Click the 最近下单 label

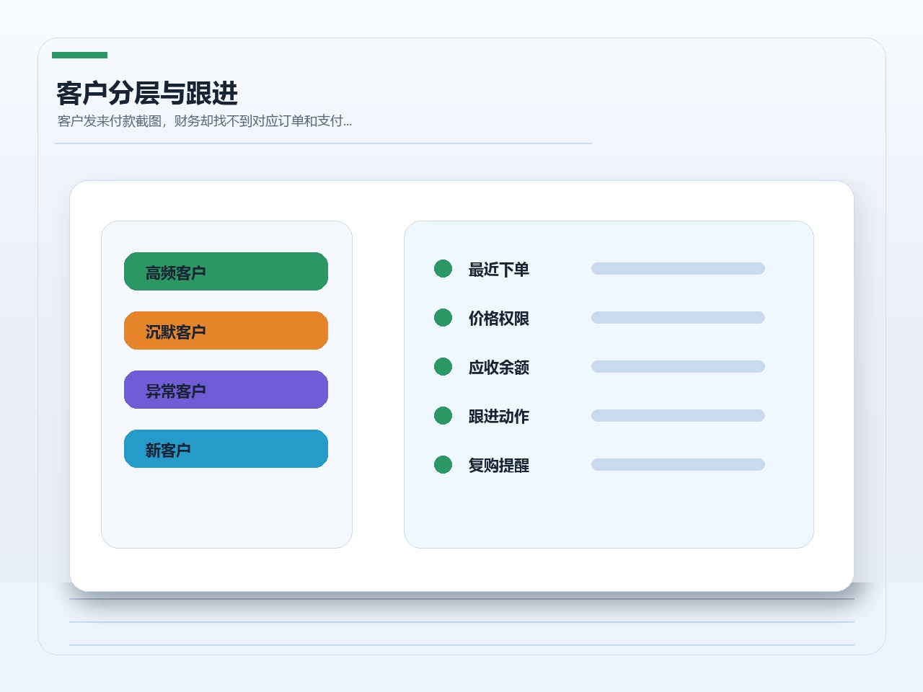499,270
